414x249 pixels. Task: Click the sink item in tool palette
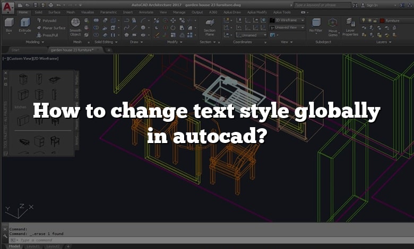[x=55, y=79]
